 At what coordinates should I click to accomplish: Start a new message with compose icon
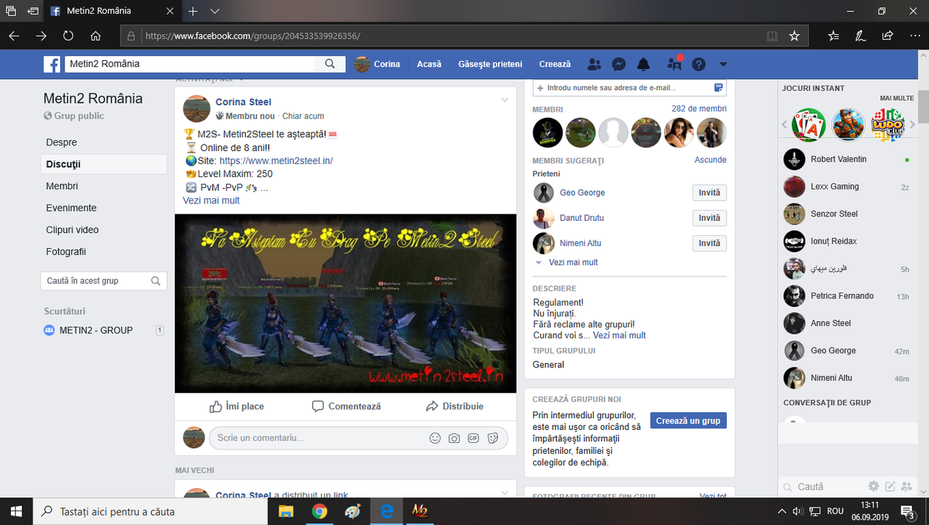point(889,487)
